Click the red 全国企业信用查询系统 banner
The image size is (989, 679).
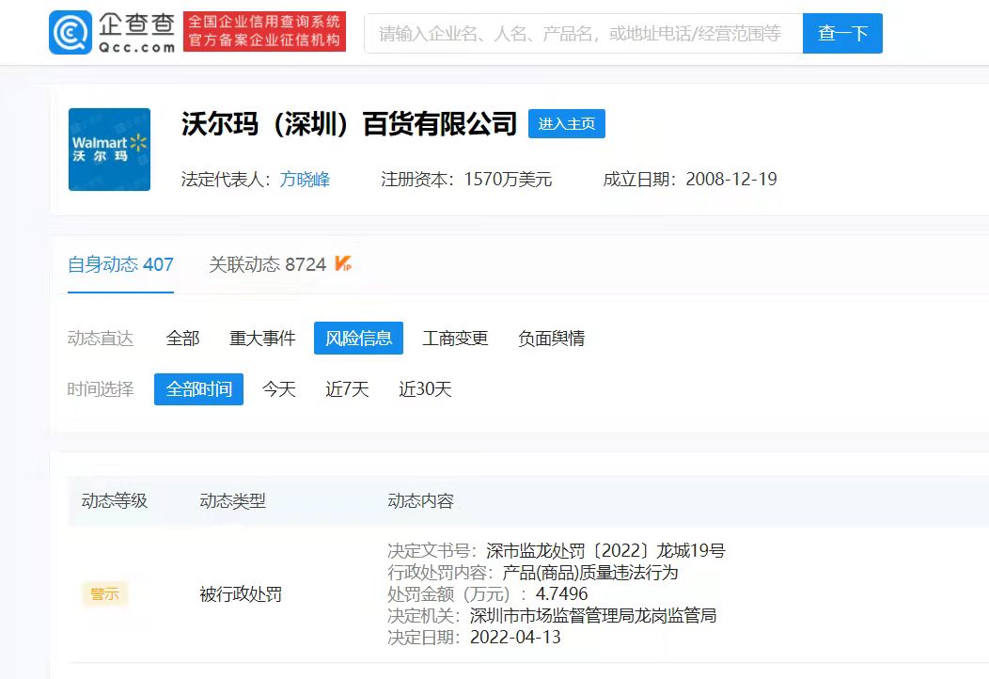tap(264, 32)
